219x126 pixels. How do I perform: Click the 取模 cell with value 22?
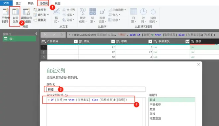(134, 52)
